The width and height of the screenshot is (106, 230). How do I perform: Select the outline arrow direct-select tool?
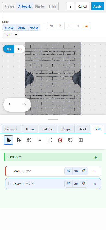[x=19, y=140]
